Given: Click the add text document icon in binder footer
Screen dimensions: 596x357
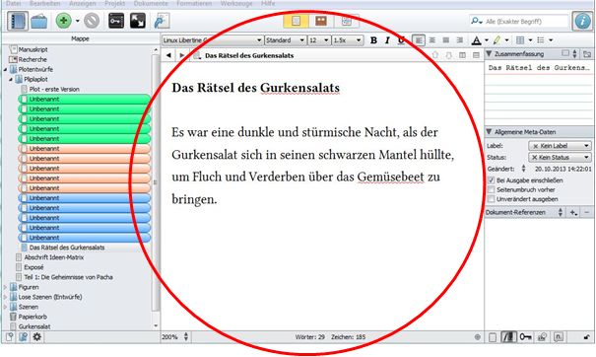Looking at the screenshot, I should pos(10,337).
